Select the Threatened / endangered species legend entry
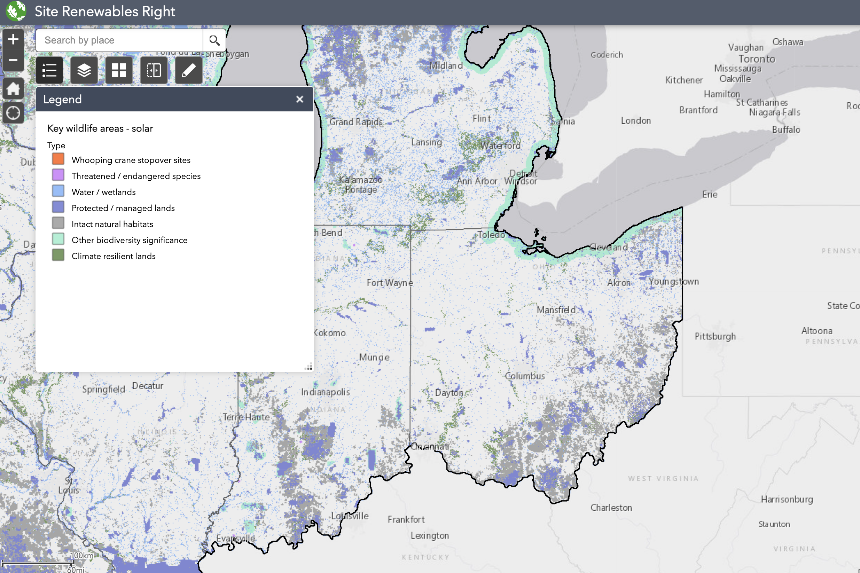Viewport: 860px width, 573px height. [136, 175]
